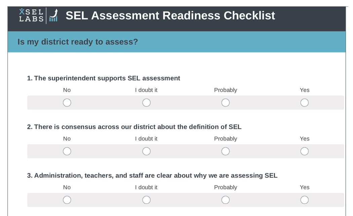Screen dimensions: 353x216
Task: Select "Yes" for question 1
Action: click(x=305, y=102)
